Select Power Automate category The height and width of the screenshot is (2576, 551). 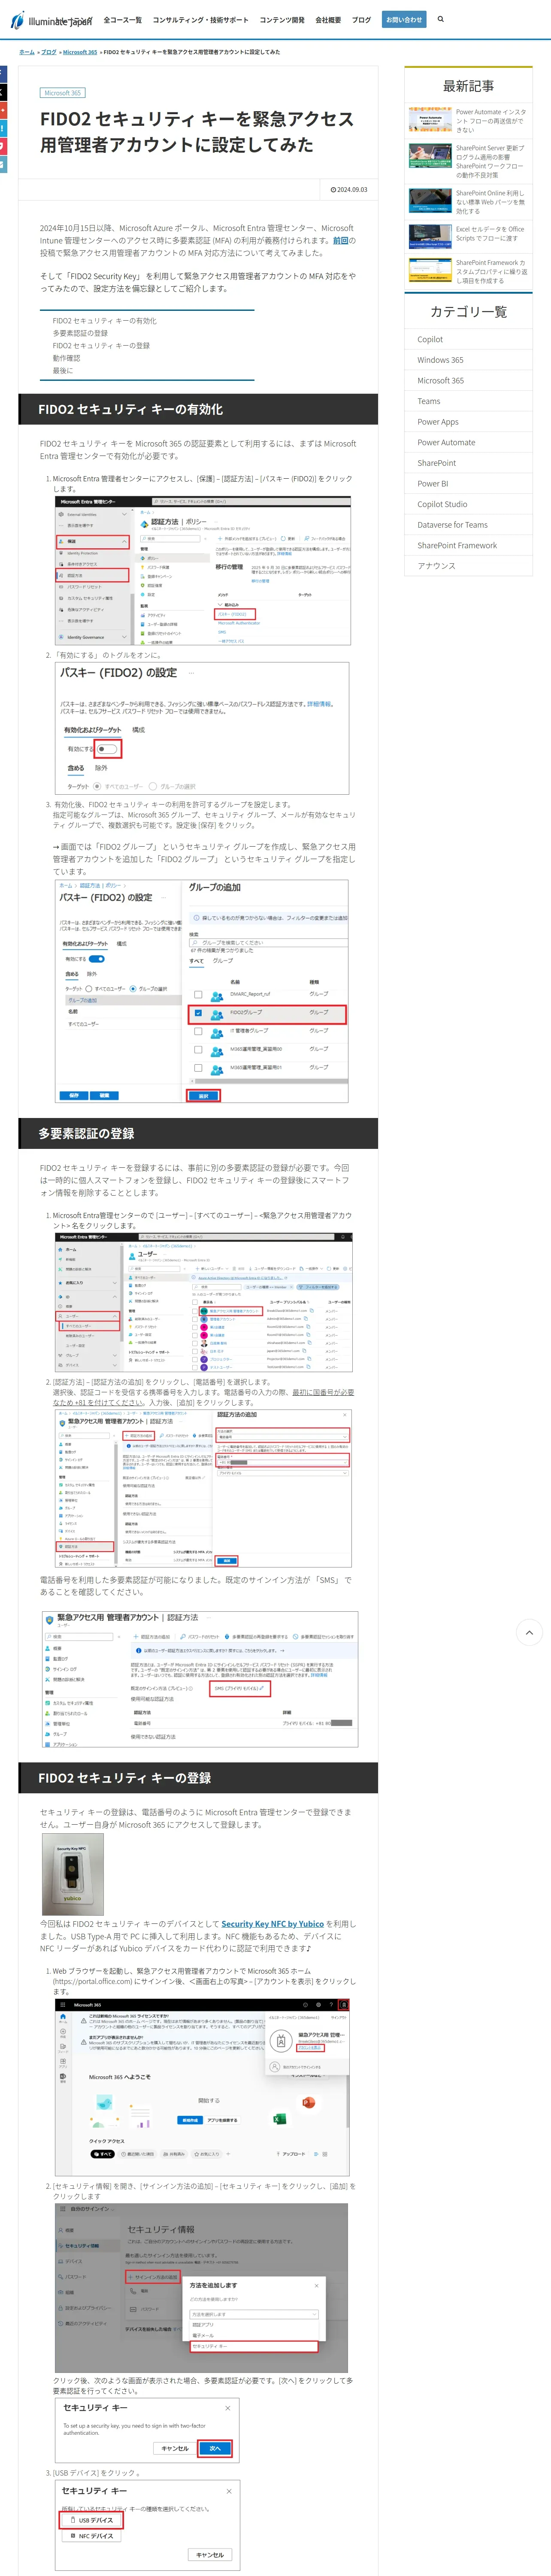coord(468,443)
